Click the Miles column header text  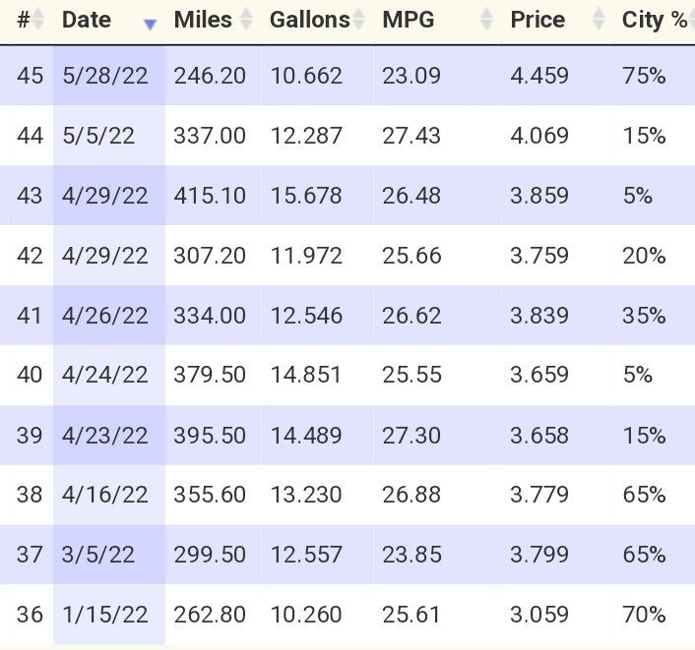[x=202, y=19]
